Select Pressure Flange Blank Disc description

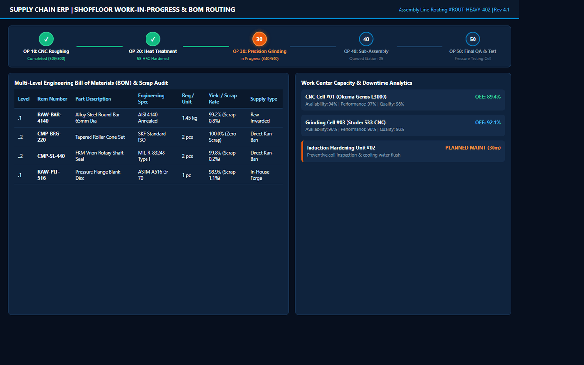98,175
